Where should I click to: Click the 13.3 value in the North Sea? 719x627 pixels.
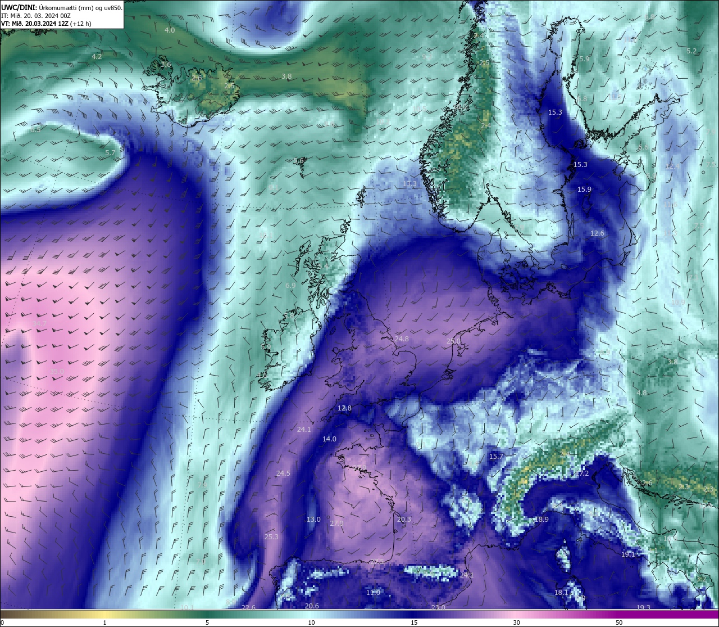[x=409, y=184]
